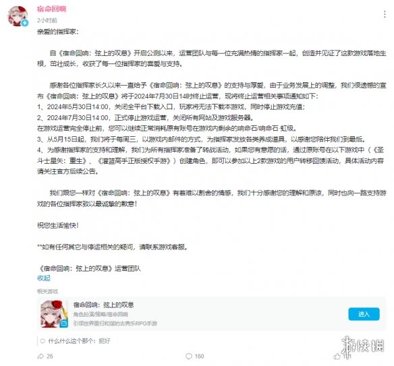Screen dimensions: 394x366
Task: Click the small comment bubble before 什么什么这个那个
Action: click(x=43, y=341)
